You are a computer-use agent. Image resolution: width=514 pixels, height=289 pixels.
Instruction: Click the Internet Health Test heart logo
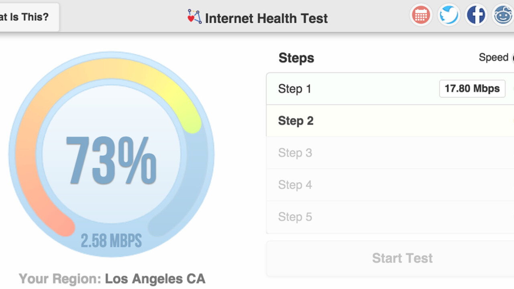pyautogui.click(x=194, y=17)
